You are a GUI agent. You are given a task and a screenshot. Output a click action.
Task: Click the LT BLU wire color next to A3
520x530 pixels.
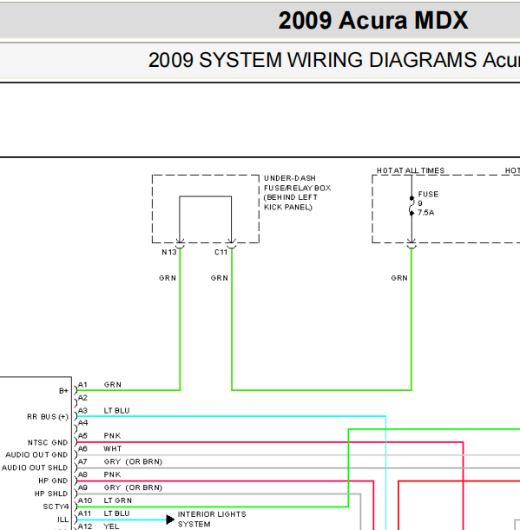click(116, 410)
